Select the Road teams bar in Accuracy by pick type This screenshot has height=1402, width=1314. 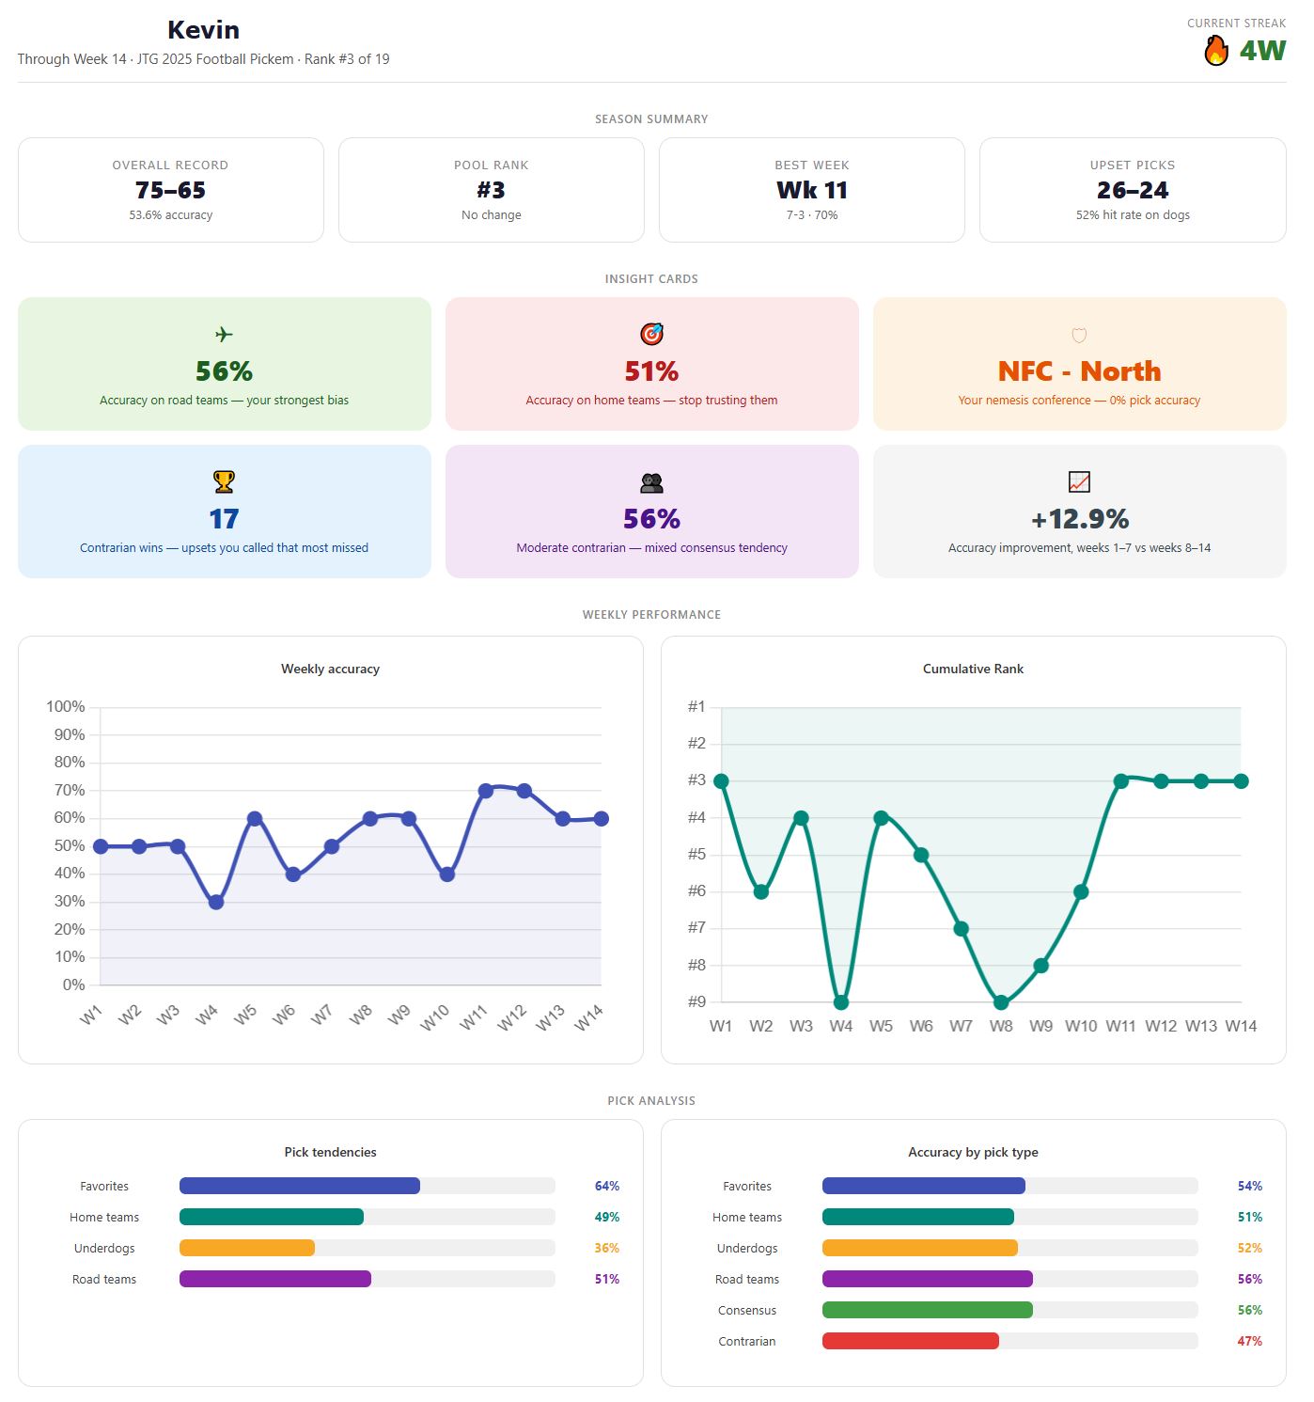[x=928, y=1279]
